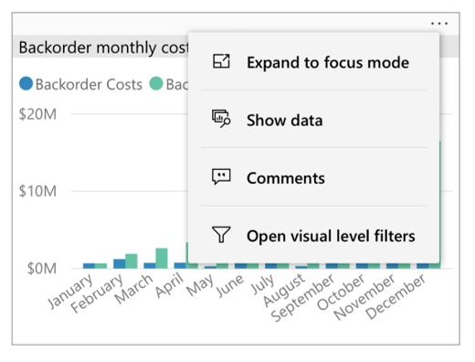Click the January axis label
Image resolution: width=475 pixels, height=362 pixels.
(70, 292)
